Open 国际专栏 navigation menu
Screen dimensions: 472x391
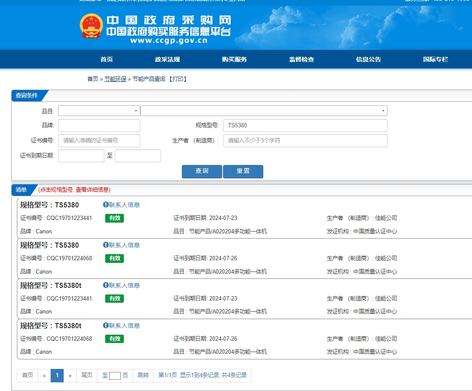pos(435,59)
